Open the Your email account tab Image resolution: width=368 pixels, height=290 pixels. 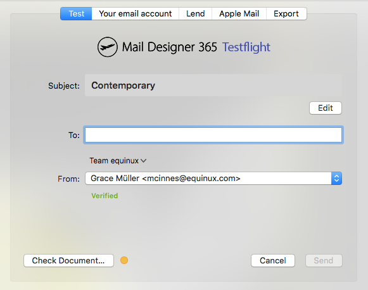click(x=136, y=13)
